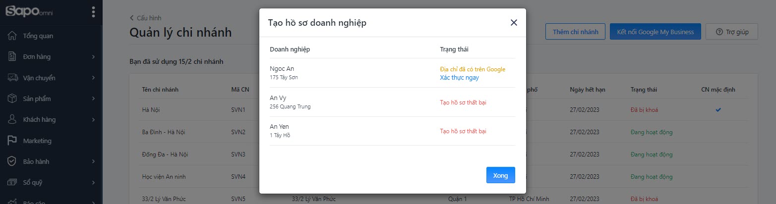Expand the Sổ quỹ submenu arrow
The height and width of the screenshot is (204, 776).
point(93,183)
